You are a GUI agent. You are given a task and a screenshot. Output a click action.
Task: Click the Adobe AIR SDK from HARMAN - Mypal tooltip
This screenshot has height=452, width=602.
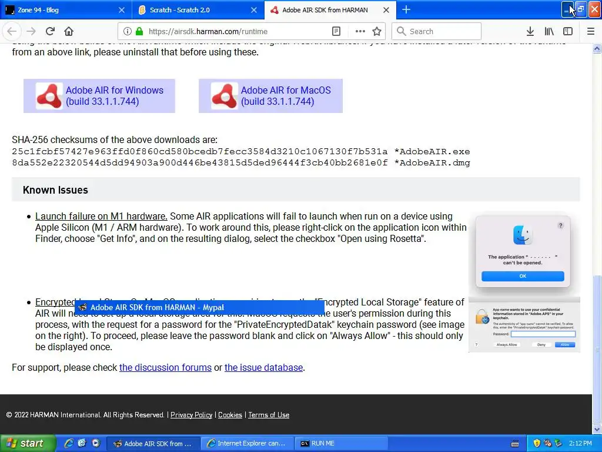pos(200,307)
